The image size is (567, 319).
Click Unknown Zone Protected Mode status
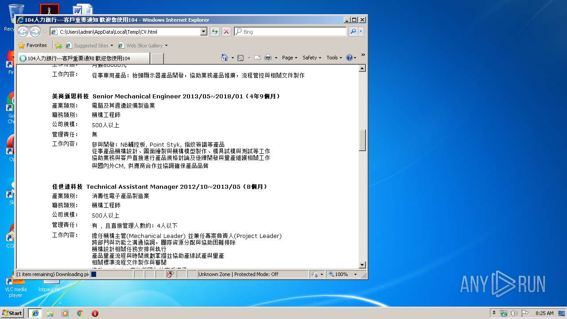[252, 274]
